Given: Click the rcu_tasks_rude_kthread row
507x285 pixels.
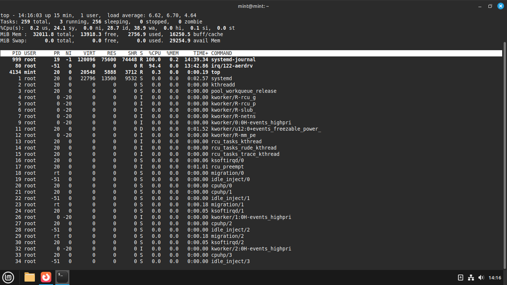Looking at the screenshot, I should (251, 148).
